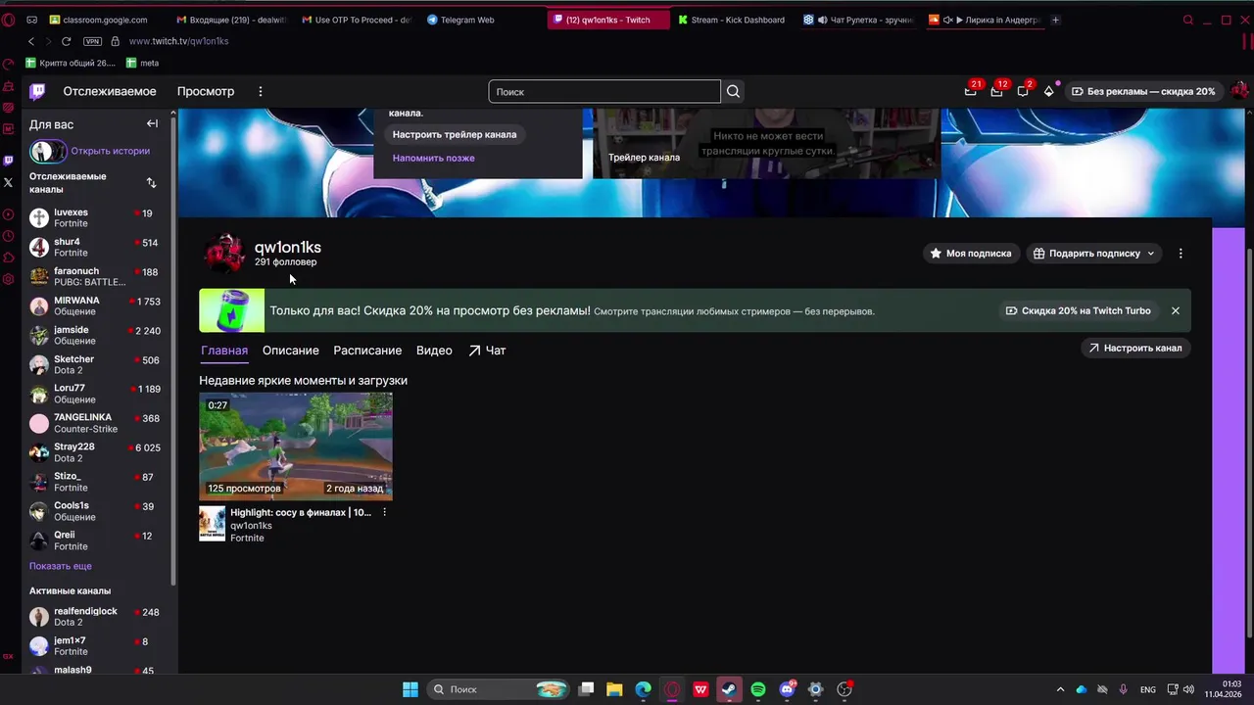This screenshot has height=705, width=1254.
Task: Click Настроить трейлер канала button
Action: tap(455, 134)
